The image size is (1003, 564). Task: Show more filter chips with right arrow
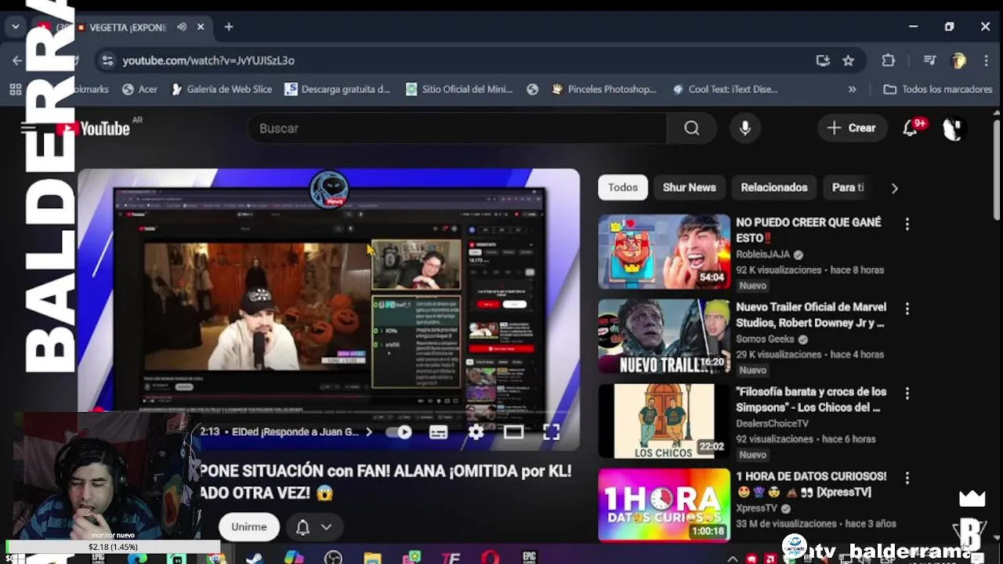coord(894,188)
